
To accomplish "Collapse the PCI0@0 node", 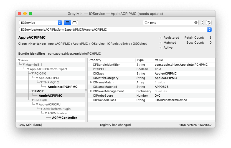I will coord(32,73).
